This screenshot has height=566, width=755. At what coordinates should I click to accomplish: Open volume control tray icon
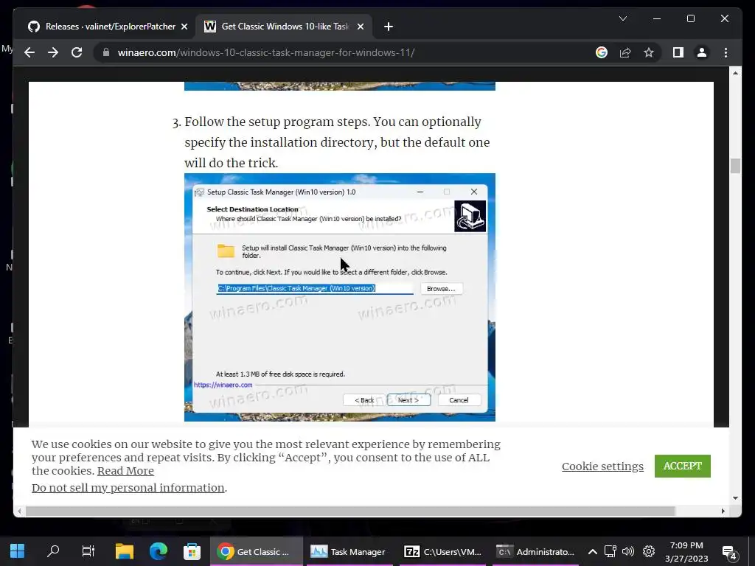pos(628,551)
